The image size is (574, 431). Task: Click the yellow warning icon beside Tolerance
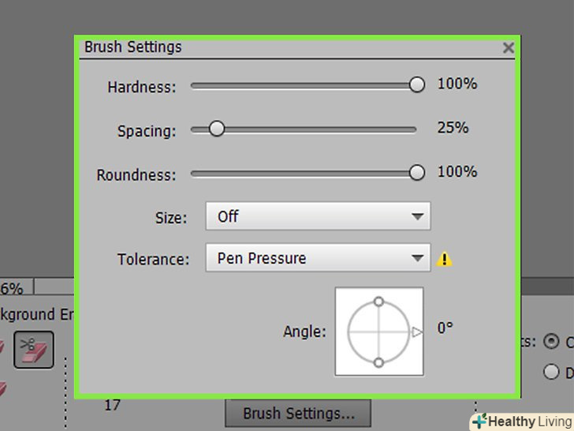[445, 258]
